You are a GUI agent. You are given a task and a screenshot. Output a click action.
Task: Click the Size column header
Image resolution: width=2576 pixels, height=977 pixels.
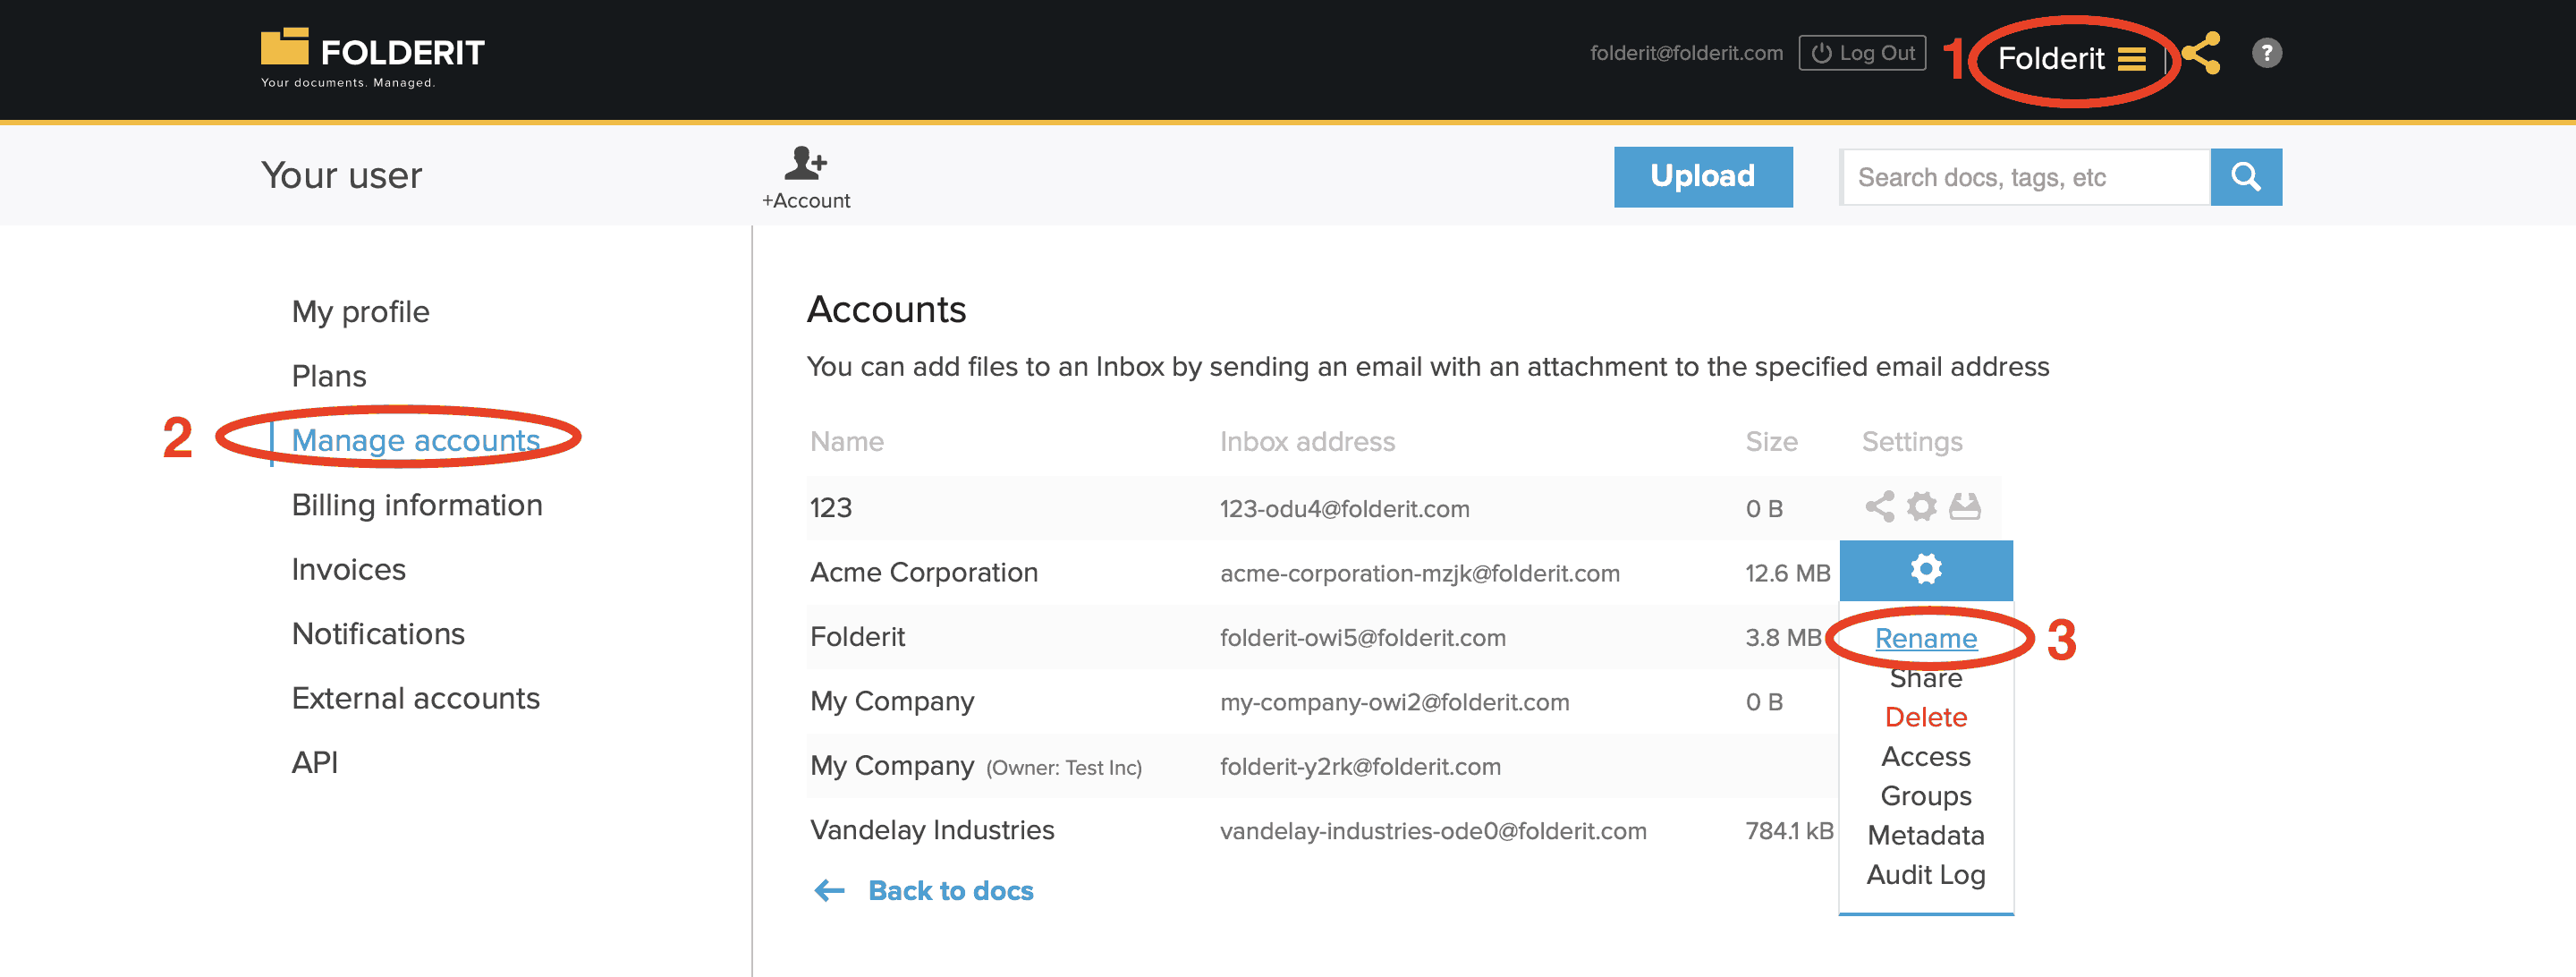[1771, 441]
